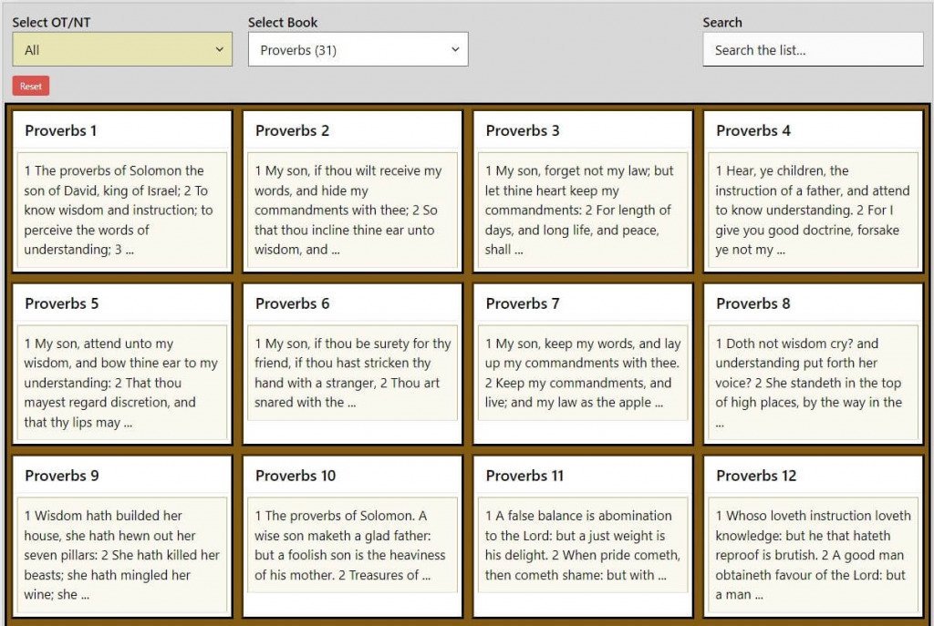The image size is (934, 626).
Task: Click the Proverbs 4 card
Action: point(815,191)
